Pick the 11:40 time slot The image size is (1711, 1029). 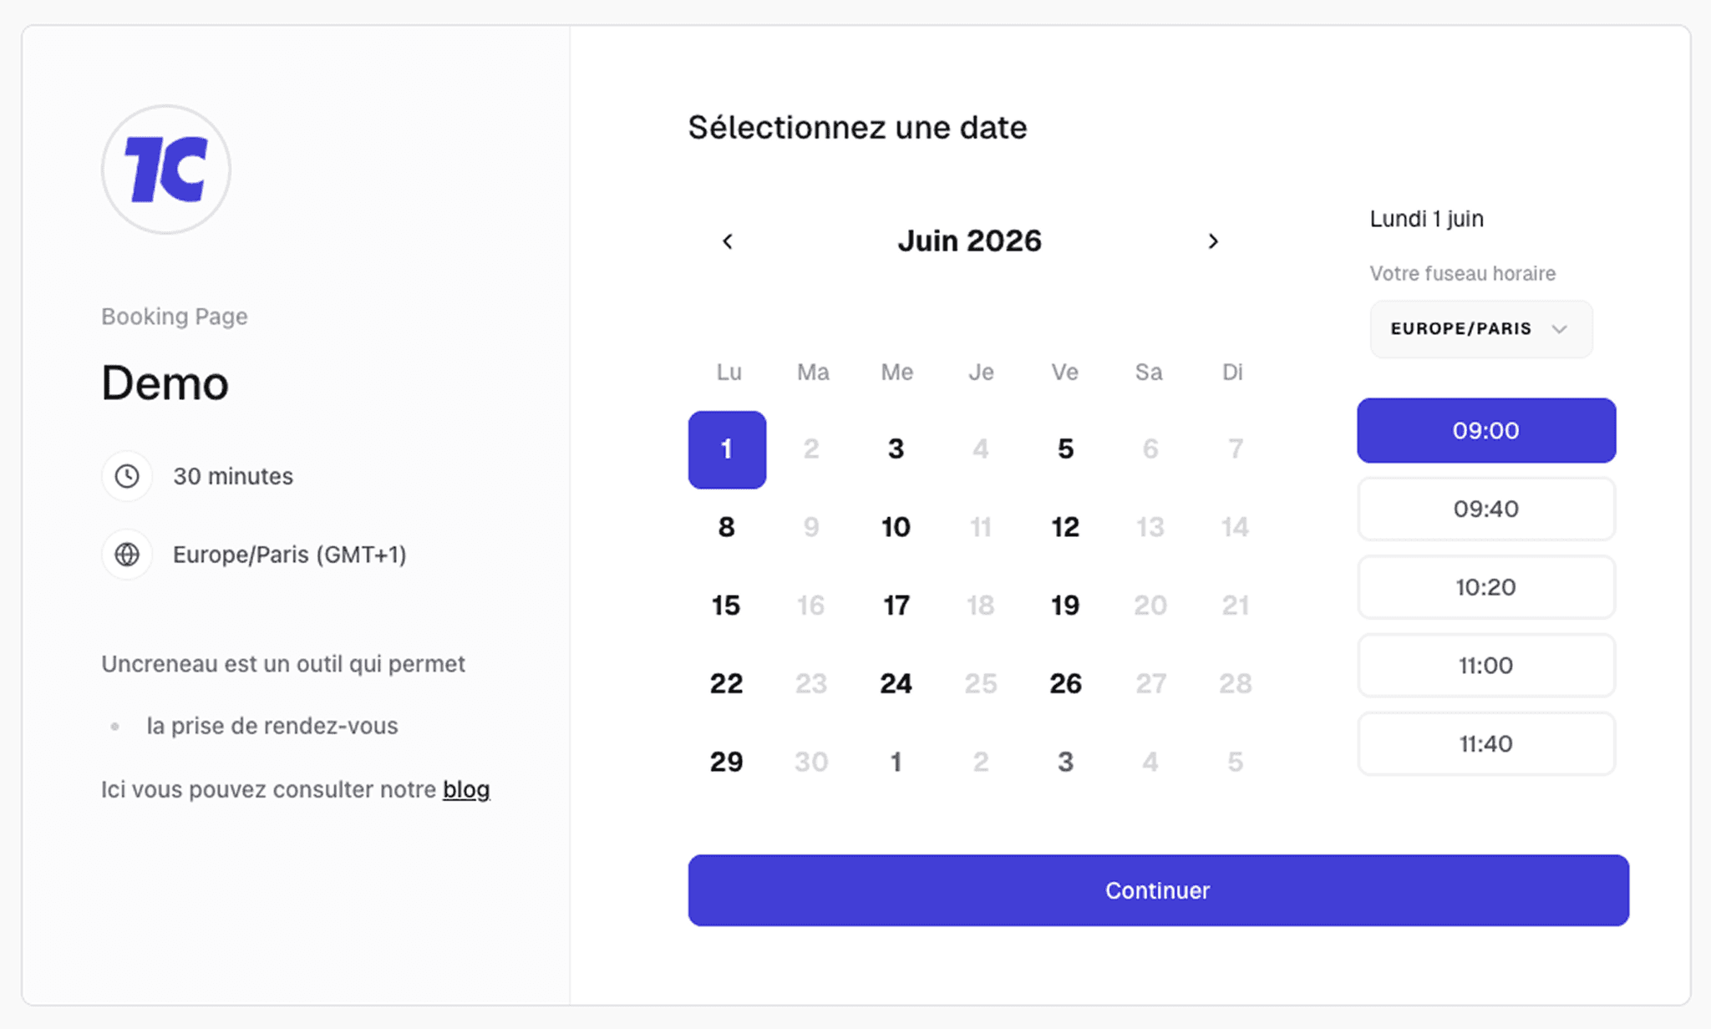(1485, 744)
